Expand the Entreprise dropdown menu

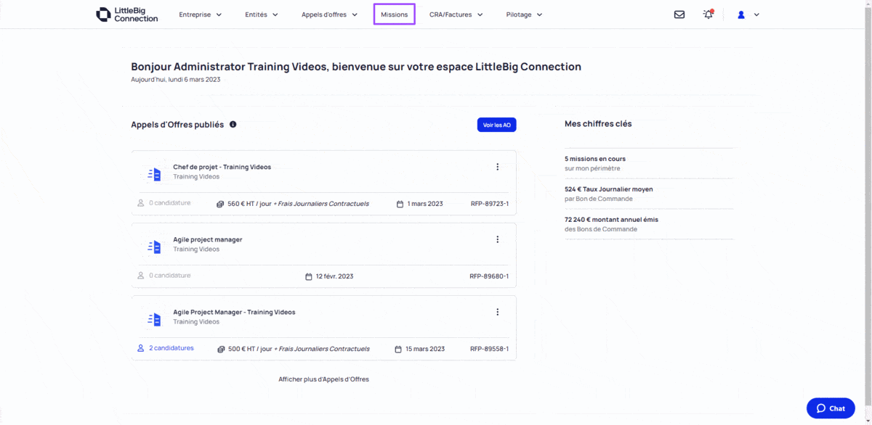pyautogui.click(x=201, y=15)
